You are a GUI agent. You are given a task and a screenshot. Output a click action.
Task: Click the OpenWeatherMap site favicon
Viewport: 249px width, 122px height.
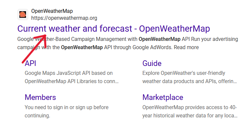coord(23,15)
